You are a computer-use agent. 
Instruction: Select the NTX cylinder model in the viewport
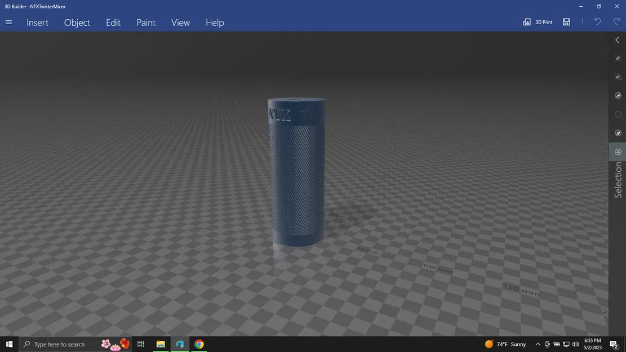[296, 172]
